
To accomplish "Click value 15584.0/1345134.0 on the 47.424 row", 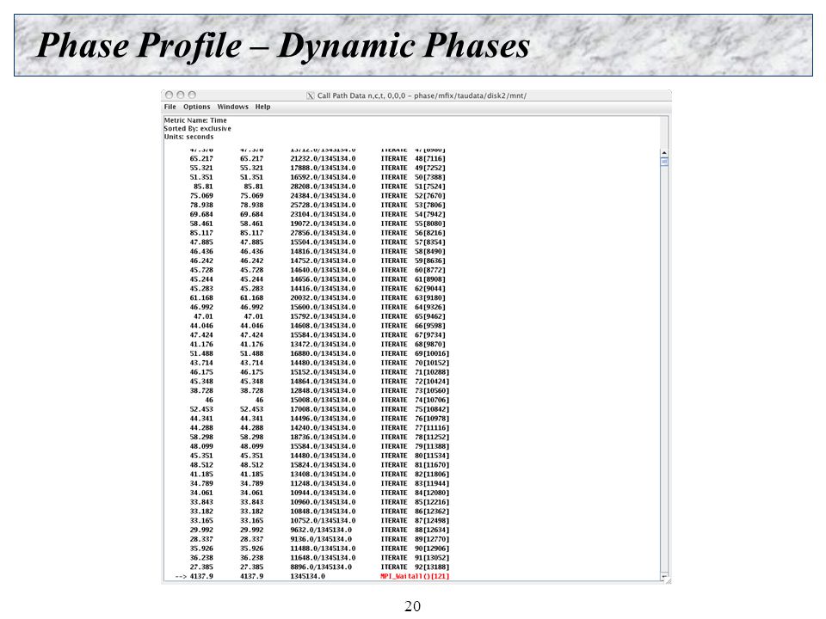I will (323, 334).
